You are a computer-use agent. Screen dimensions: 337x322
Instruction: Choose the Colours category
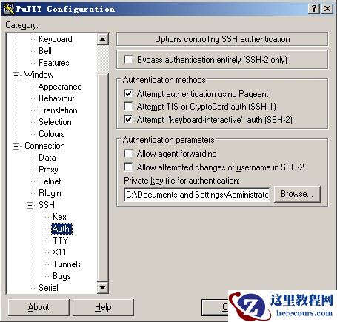point(52,134)
